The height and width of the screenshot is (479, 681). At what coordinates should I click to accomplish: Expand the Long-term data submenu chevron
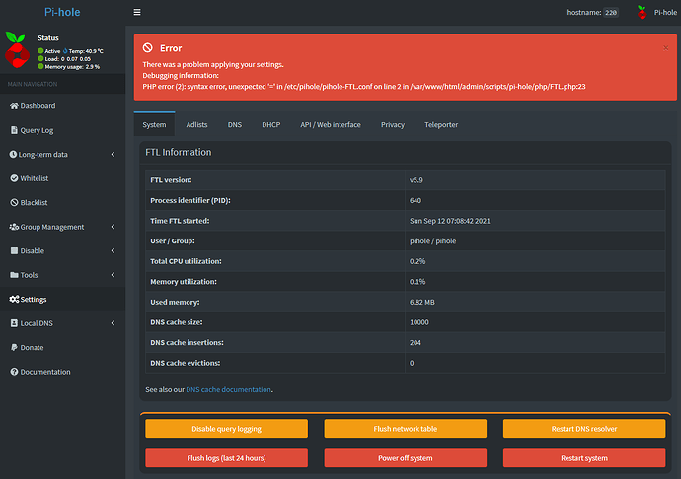[x=113, y=154]
